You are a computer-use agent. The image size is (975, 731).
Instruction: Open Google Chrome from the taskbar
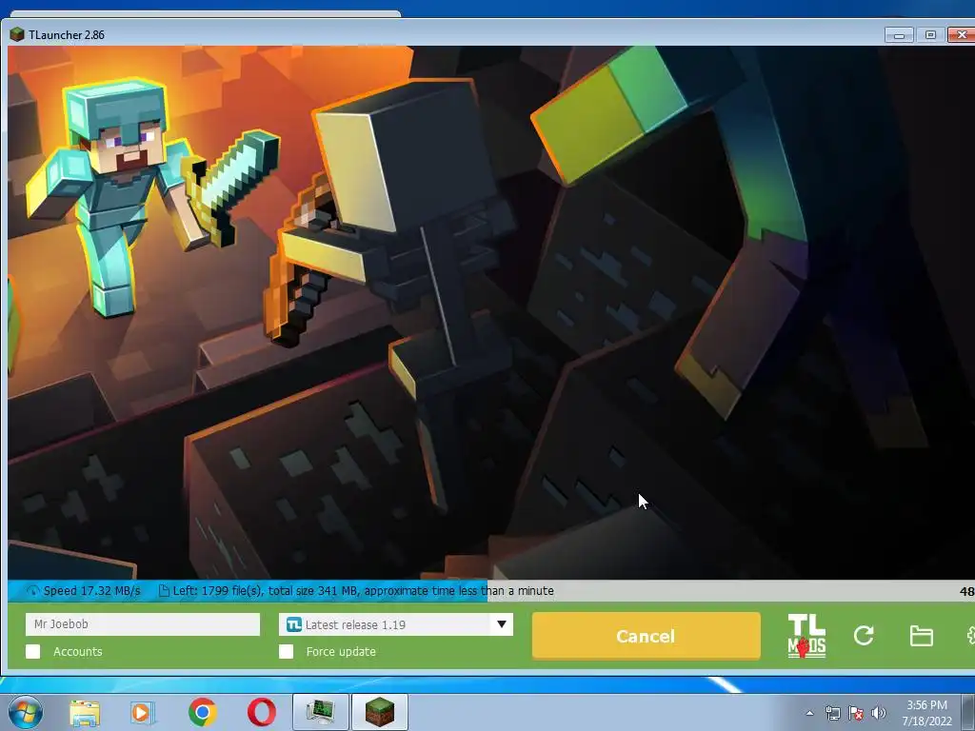click(x=203, y=712)
